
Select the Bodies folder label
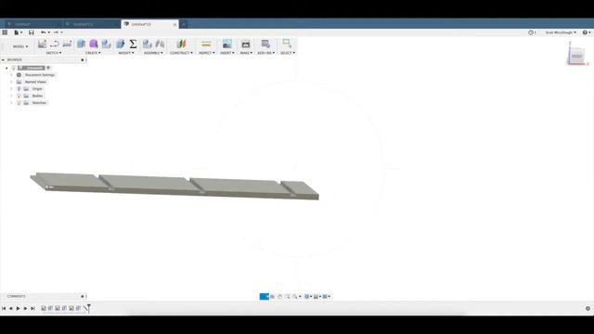(37, 96)
